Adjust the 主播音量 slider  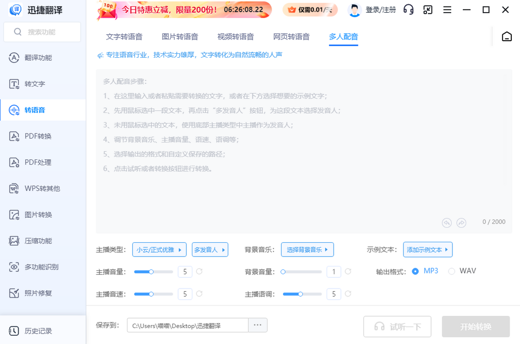[x=153, y=272]
